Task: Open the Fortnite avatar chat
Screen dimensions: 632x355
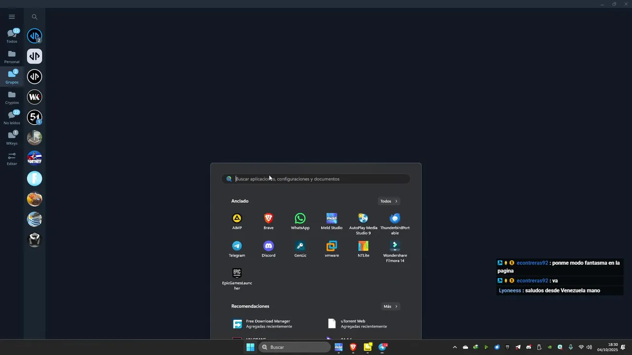Action: pos(35,158)
